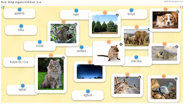Pick the starry night sky photo
The image size is (184, 105).
click(x=90, y=71)
